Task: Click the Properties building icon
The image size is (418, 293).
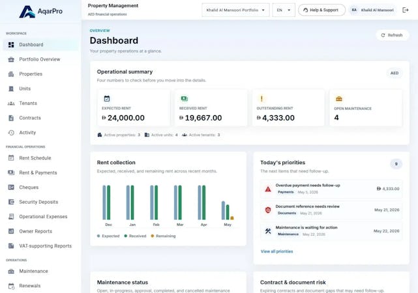Action: tap(11, 74)
